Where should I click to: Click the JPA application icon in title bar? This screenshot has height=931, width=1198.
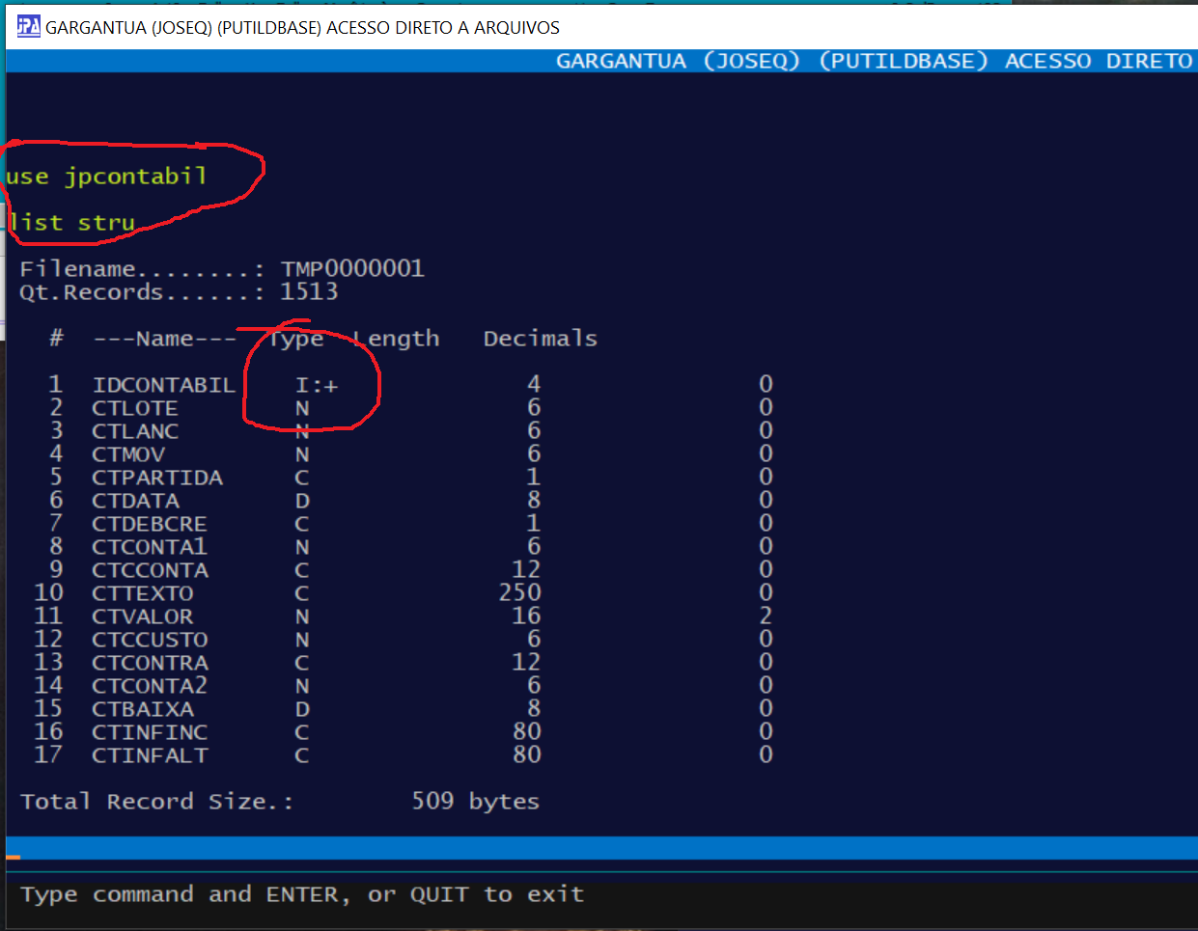(28, 26)
